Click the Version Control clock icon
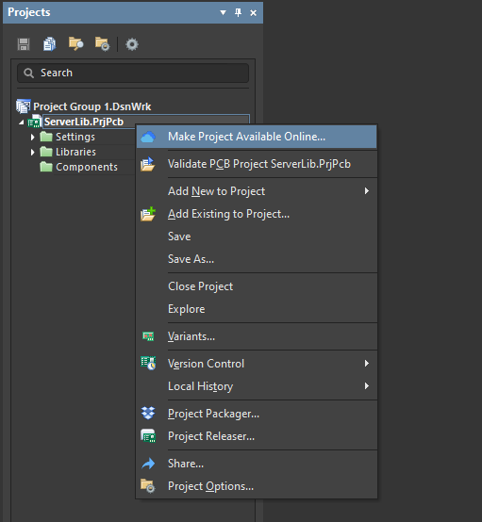This screenshot has width=482, height=522. (148, 363)
